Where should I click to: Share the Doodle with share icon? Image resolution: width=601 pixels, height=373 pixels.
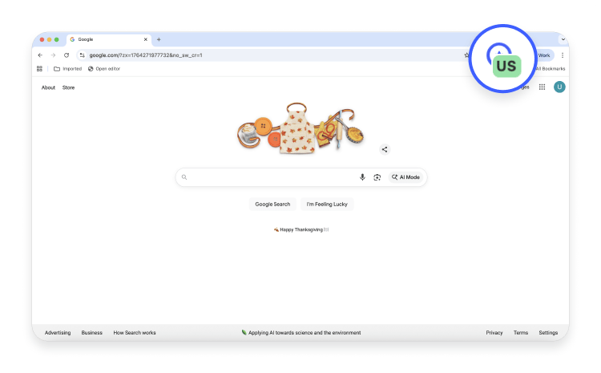tap(385, 149)
